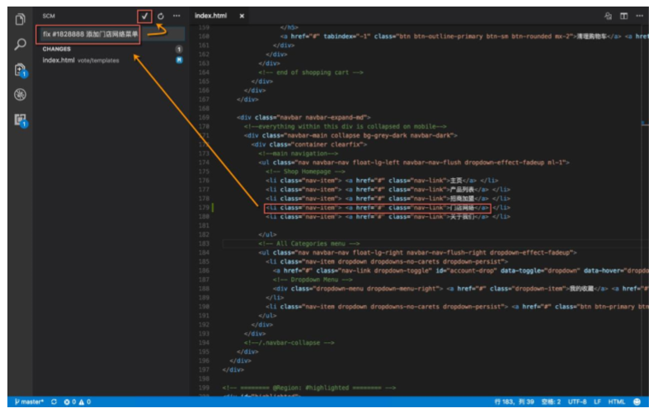Click the container clearfix div line
The image size is (649, 408).
point(308,144)
